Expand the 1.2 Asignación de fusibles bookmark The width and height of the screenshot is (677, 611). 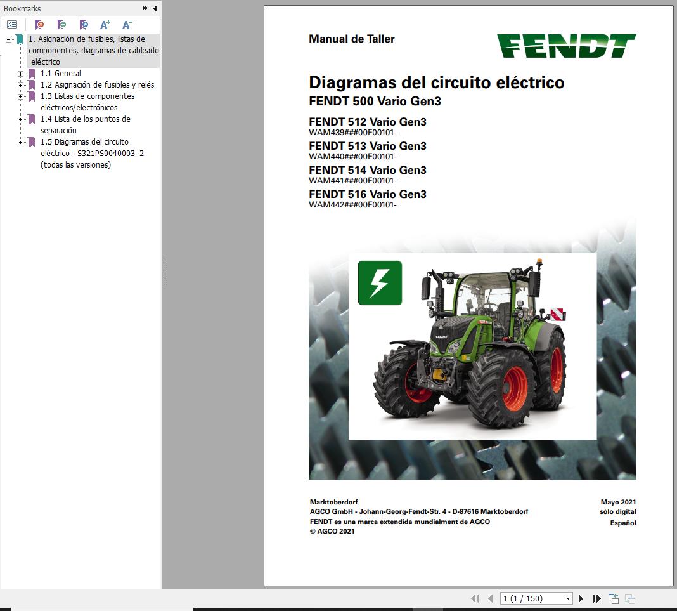tap(20, 85)
